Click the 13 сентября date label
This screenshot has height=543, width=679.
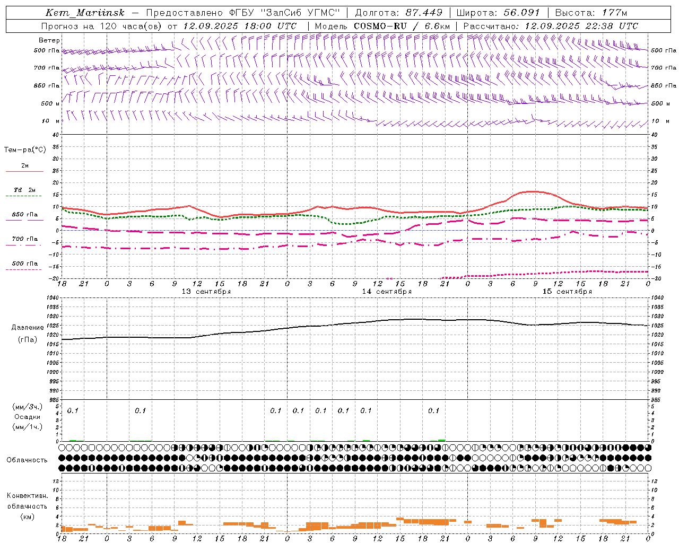click(206, 292)
